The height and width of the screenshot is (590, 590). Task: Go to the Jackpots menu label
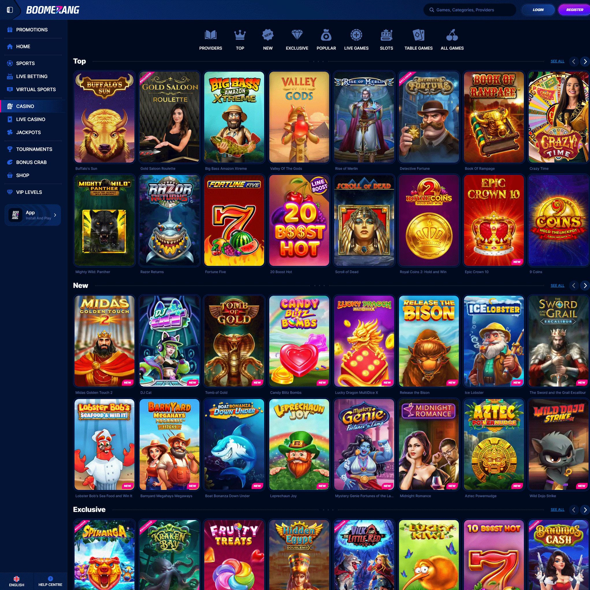(28, 132)
